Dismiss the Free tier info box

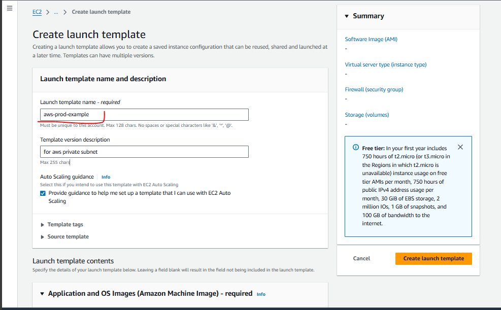460,147
